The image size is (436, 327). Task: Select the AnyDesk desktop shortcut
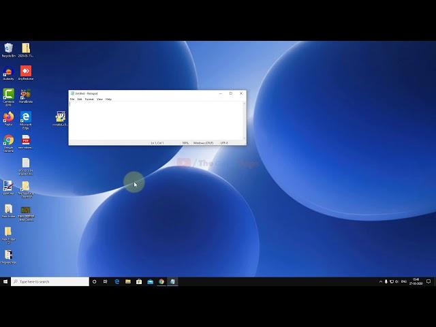click(26, 73)
